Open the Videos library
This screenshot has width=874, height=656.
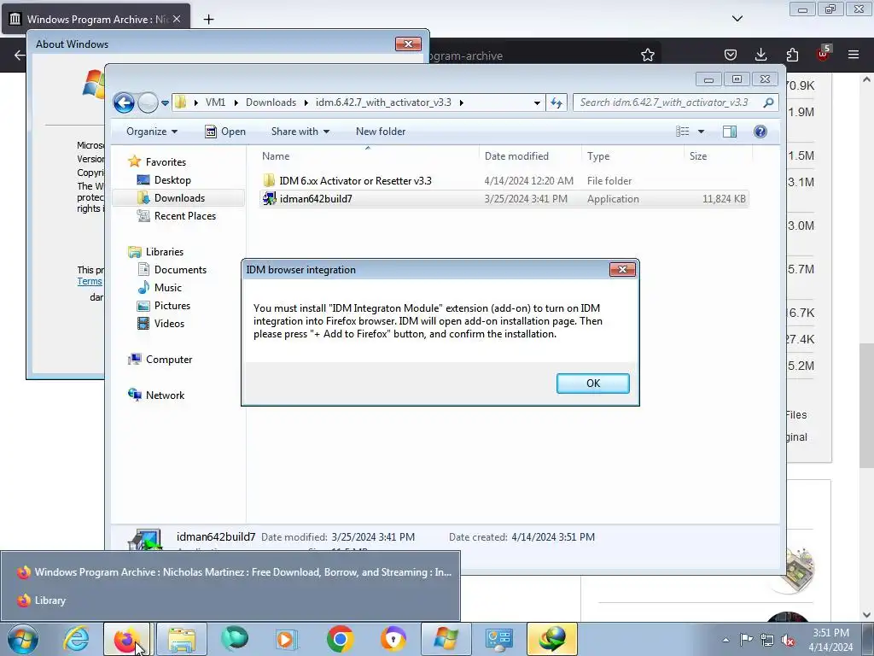click(169, 324)
